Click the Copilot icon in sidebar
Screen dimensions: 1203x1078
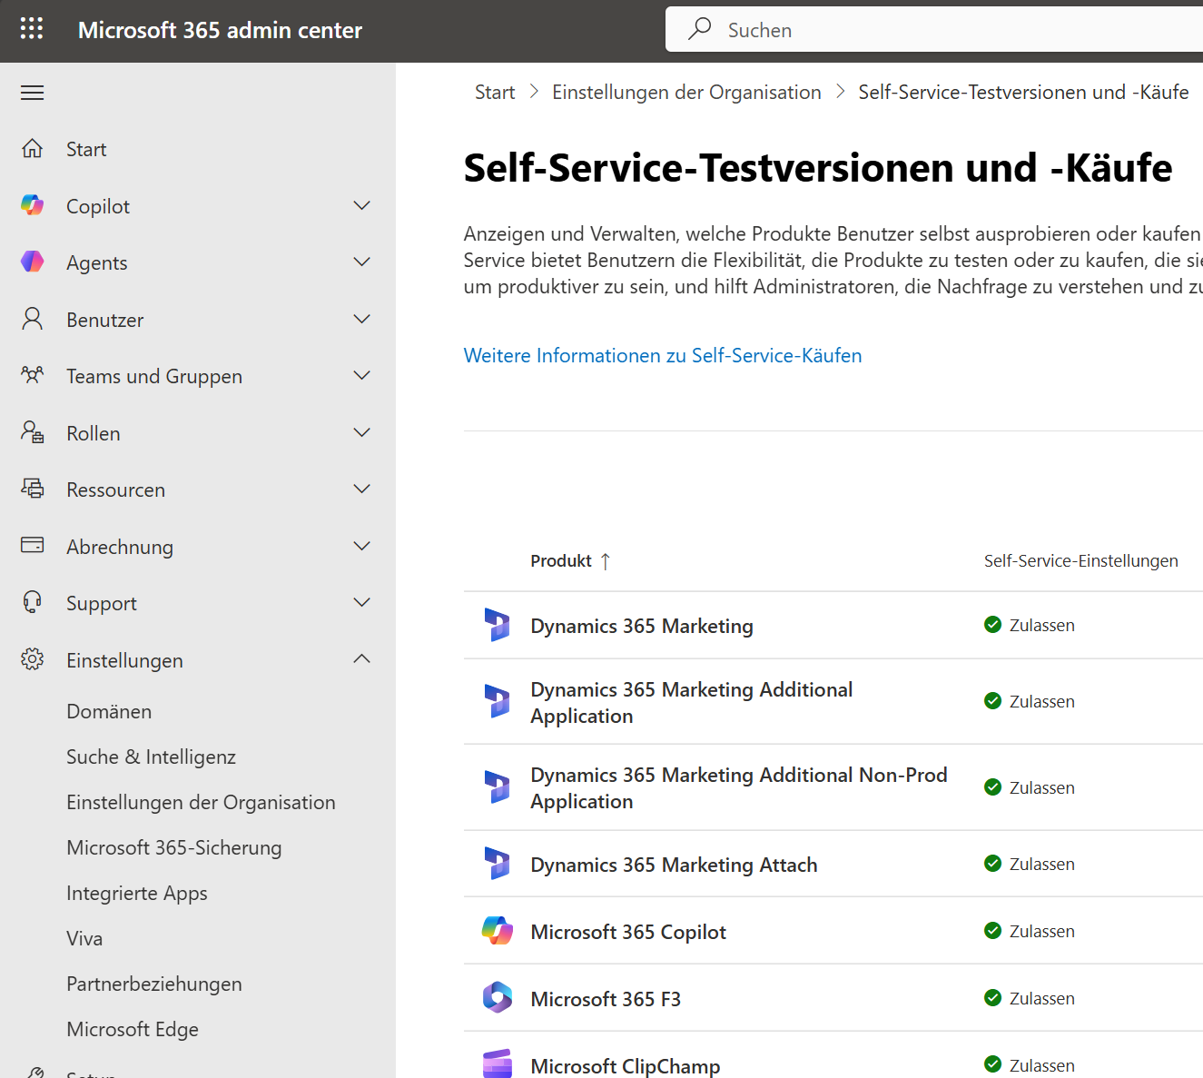pyautogui.click(x=33, y=205)
